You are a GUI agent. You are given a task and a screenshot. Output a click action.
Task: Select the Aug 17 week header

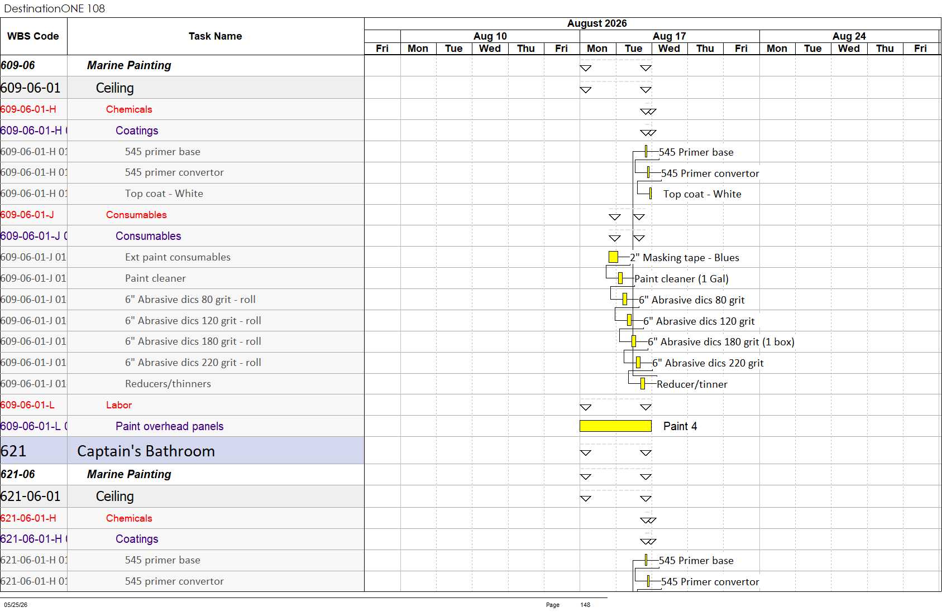point(670,36)
